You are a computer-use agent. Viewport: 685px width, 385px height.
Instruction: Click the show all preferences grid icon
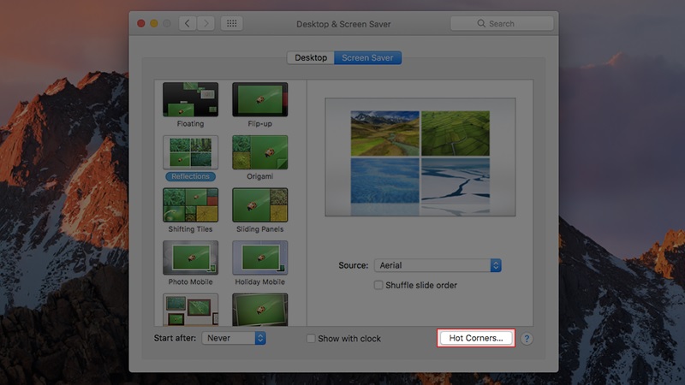pyautogui.click(x=232, y=24)
